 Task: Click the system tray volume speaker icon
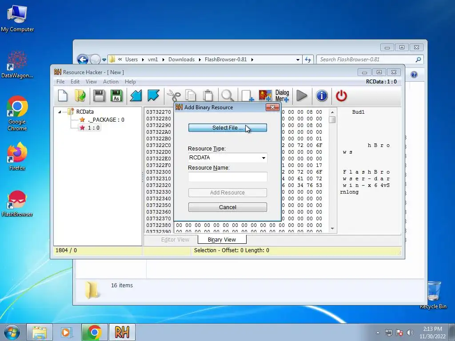[410, 333]
